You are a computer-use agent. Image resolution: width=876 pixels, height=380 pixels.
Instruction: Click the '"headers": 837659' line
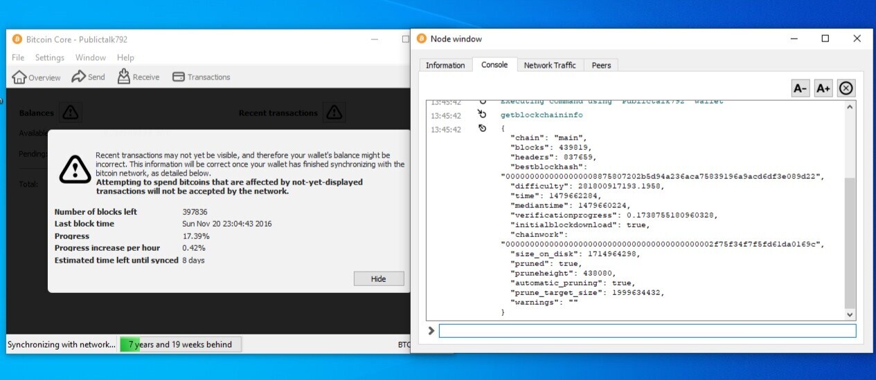click(x=553, y=157)
